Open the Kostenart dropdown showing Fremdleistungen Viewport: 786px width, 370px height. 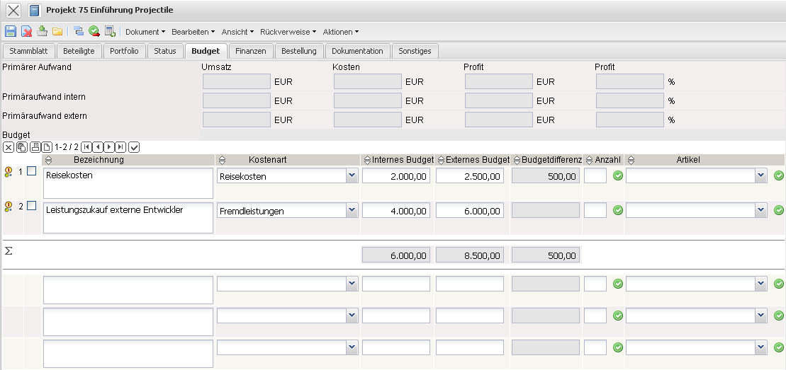[x=352, y=210]
